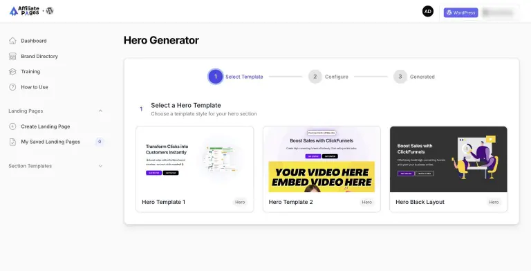Select the Hero Template 2 video thumbnail
The height and width of the screenshot is (271, 531).
tap(322, 160)
